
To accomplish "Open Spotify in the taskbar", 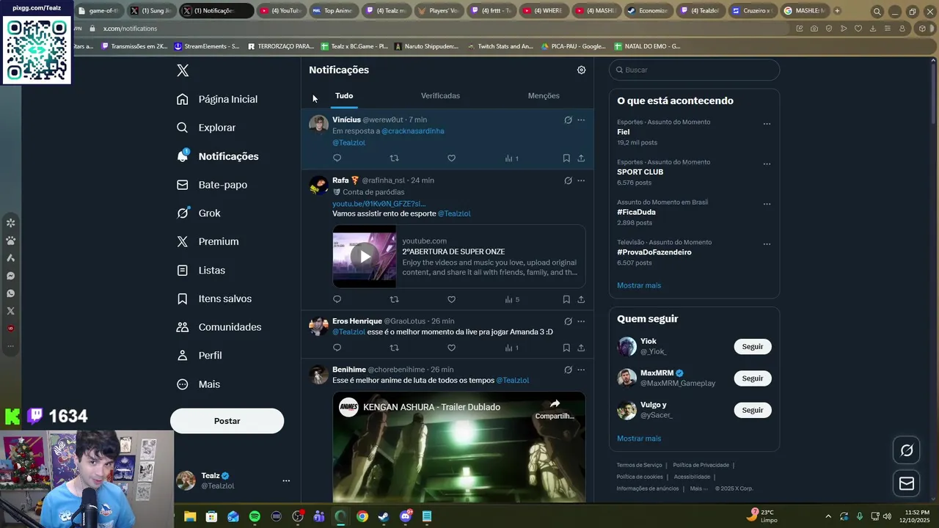I will 255,516.
